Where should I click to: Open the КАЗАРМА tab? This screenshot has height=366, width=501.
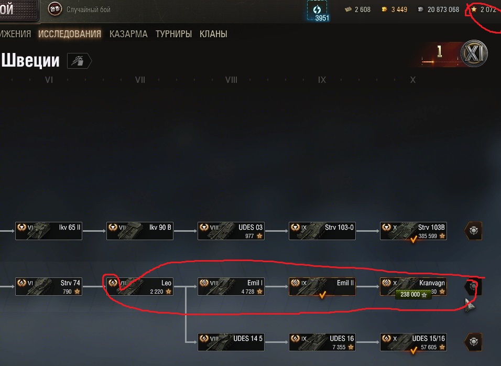tap(128, 34)
